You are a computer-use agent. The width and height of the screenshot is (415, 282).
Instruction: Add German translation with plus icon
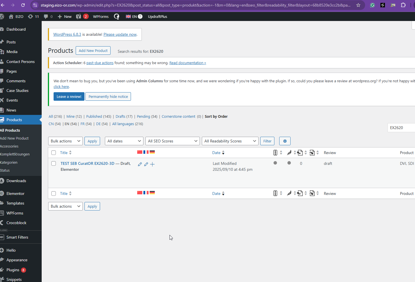[152, 164]
